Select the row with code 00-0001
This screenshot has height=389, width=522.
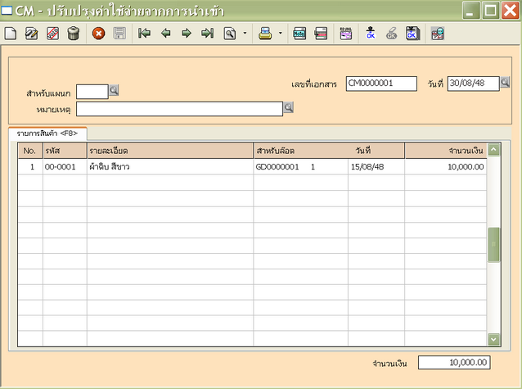pos(62,167)
